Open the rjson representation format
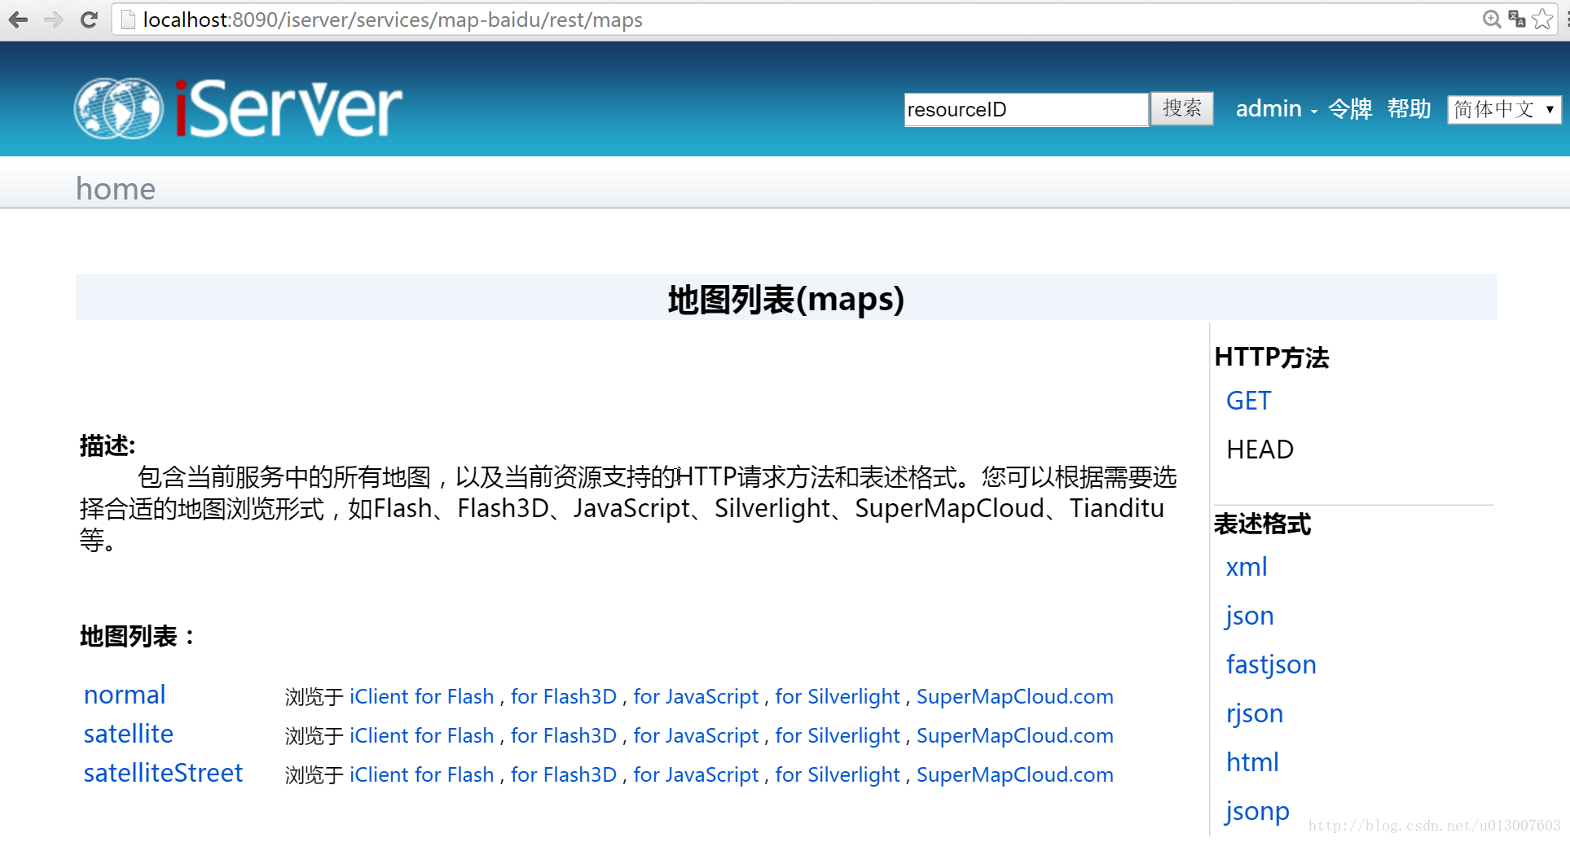The width and height of the screenshot is (1570, 842). coord(1255,714)
